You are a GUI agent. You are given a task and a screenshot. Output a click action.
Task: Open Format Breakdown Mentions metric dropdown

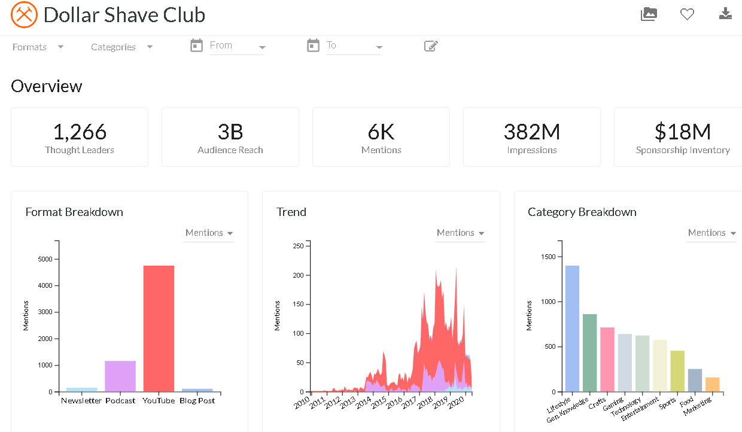pos(209,233)
